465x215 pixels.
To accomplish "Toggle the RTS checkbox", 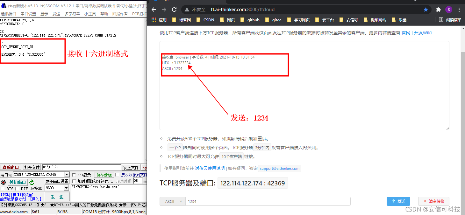I will 3,189.
